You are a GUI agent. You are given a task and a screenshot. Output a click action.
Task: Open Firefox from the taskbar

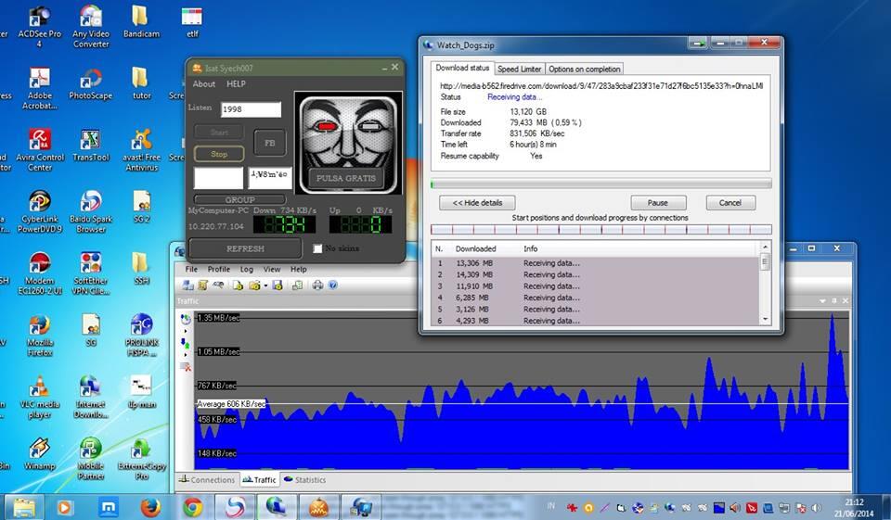click(150, 507)
